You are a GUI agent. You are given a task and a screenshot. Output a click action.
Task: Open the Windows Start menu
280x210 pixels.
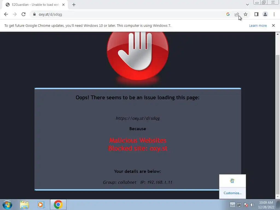(7, 205)
